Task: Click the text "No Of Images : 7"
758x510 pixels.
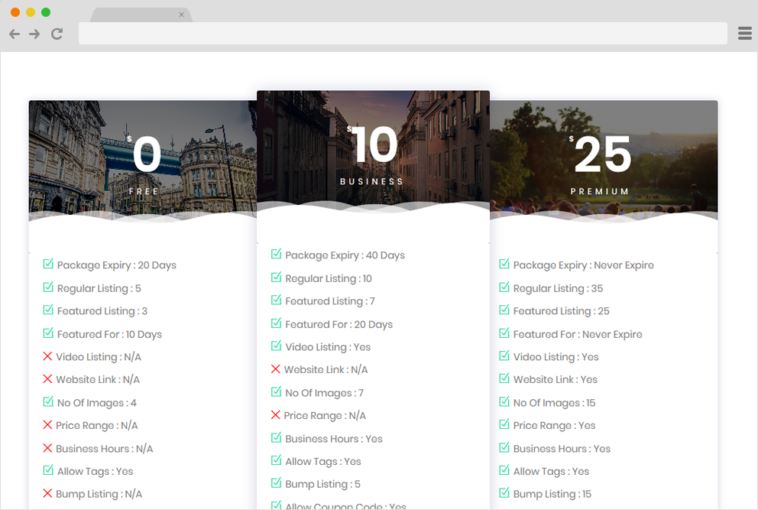Action: click(325, 393)
